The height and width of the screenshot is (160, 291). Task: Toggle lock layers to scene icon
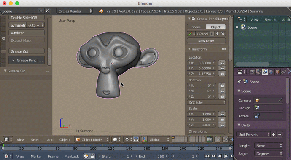210,139
